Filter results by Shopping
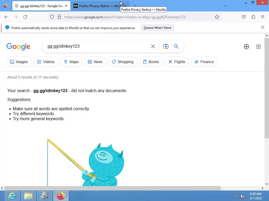 click(x=123, y=62)
